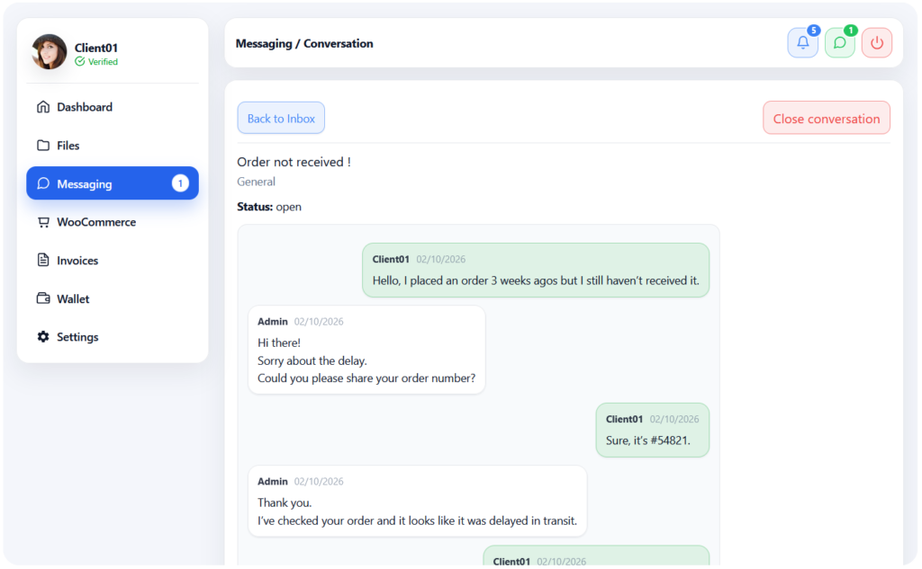922x569 pixels.
Task: Click the Client01 message with order #54821
Action: pyautogui.click(x=652, y=431)
